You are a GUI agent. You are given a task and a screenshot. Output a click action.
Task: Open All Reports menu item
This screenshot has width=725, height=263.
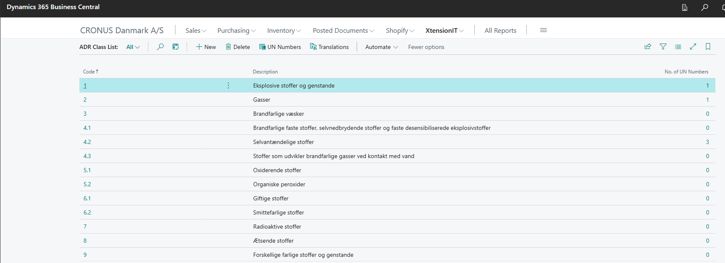[500, 31]
